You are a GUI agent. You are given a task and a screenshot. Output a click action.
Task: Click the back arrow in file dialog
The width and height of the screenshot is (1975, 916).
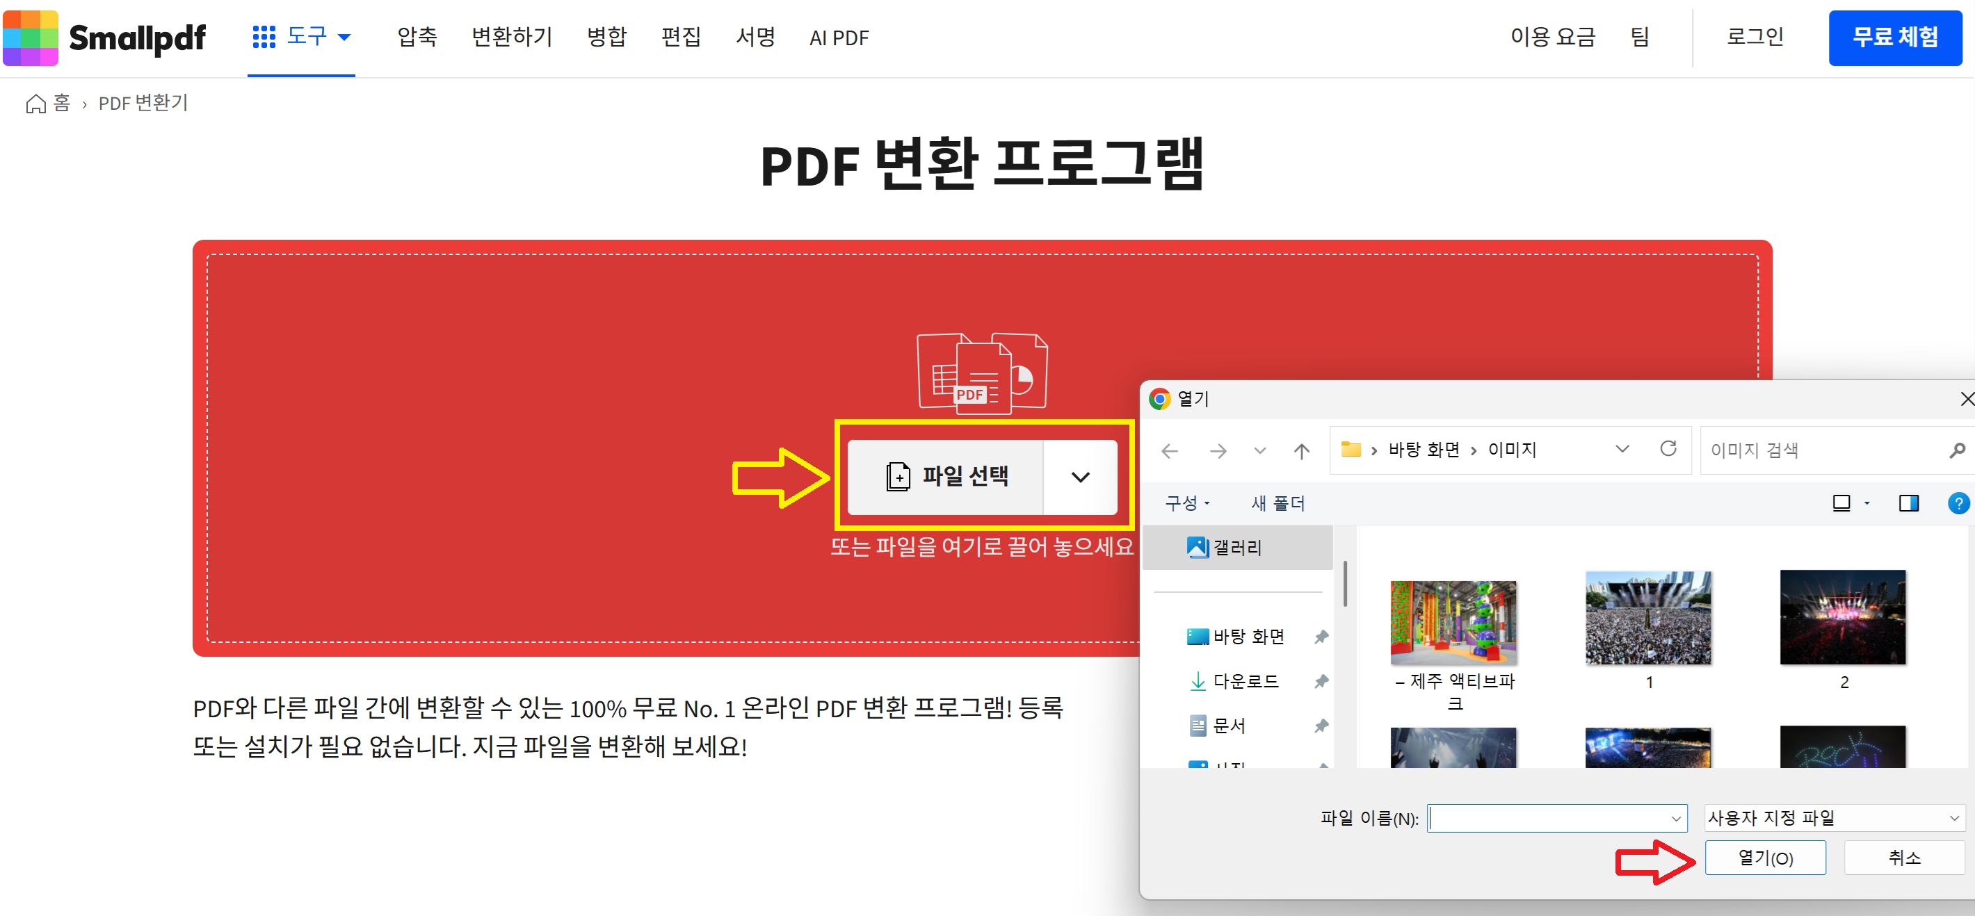pyautogui.click(x=1169, y=451)
